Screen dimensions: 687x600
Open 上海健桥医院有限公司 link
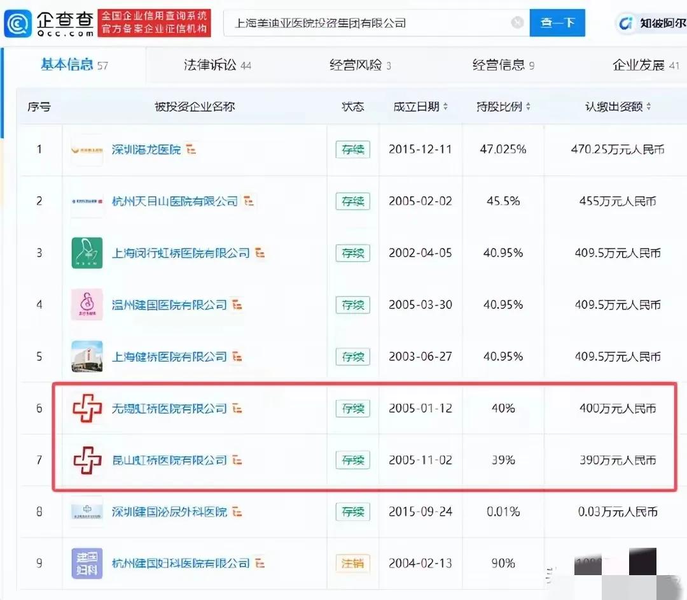tap(169, 357)
